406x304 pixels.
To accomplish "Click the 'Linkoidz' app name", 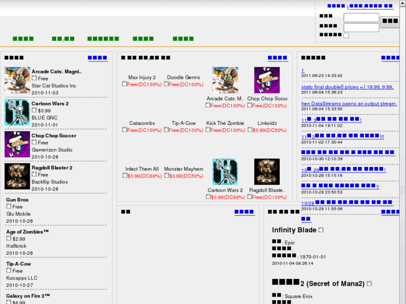I will pyautogui.click(x=267, y=123).
